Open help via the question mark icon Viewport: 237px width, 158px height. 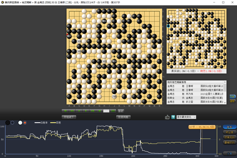173,117
